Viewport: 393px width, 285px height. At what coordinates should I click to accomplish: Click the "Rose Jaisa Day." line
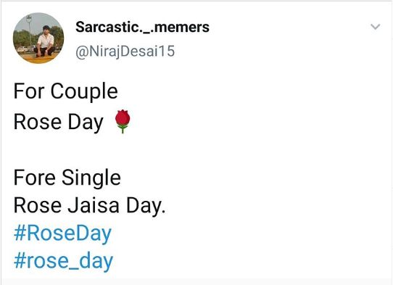[x=89, y=205]
